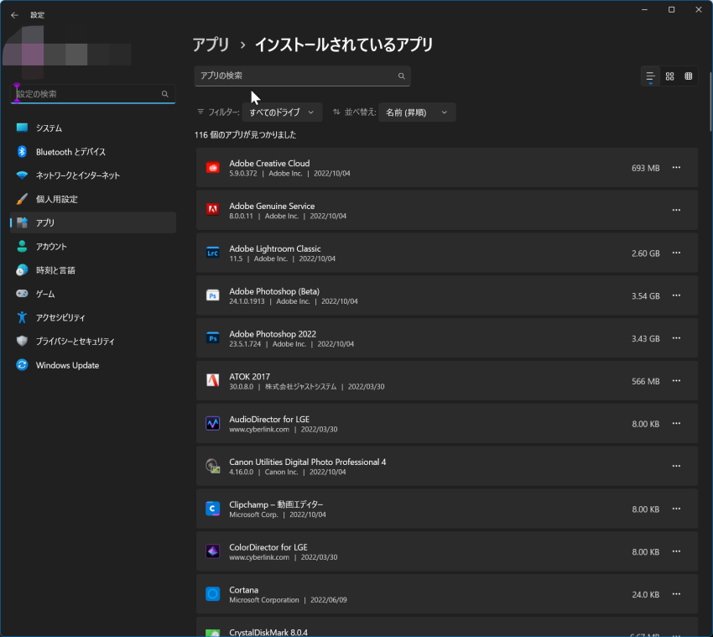Open more options for Adobe Creative Cloud
Image resolution: width=713 pixels, height=637 pixels.
pos(677,168)
